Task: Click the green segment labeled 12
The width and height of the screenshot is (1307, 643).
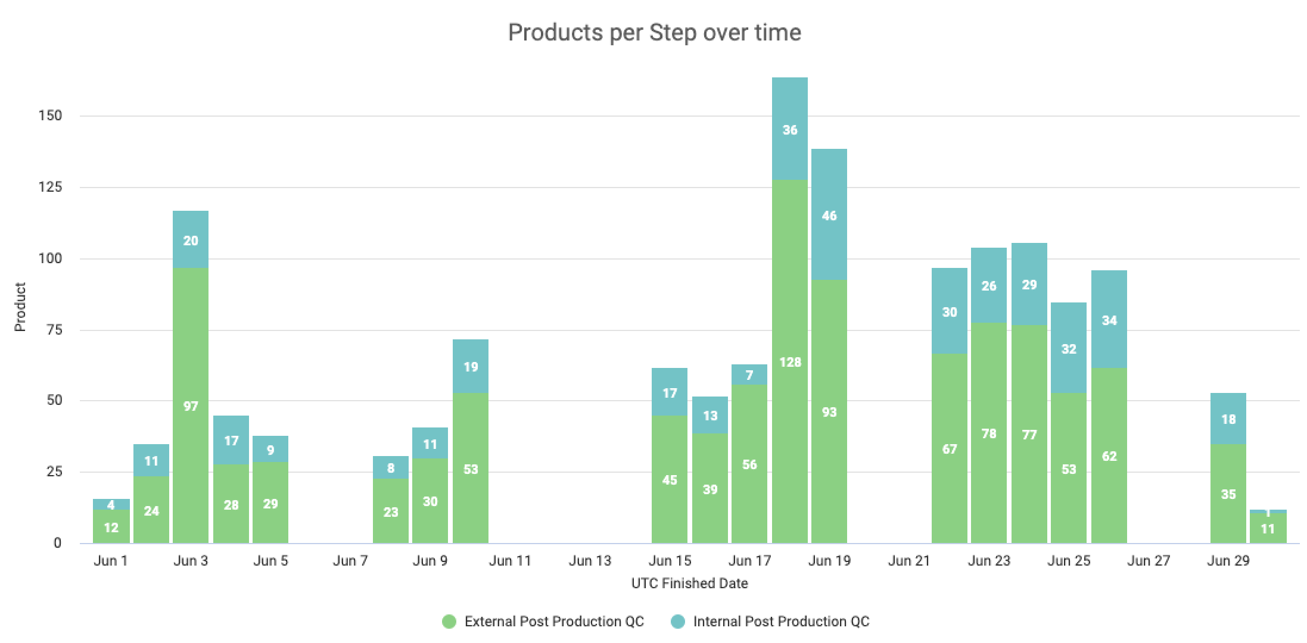Action: [111, 526]
